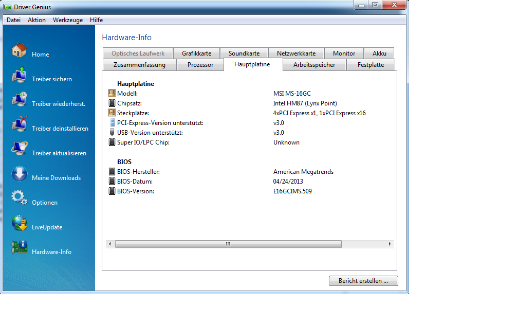Click the Treiber wiederherst. restore icon

[20, 100]
